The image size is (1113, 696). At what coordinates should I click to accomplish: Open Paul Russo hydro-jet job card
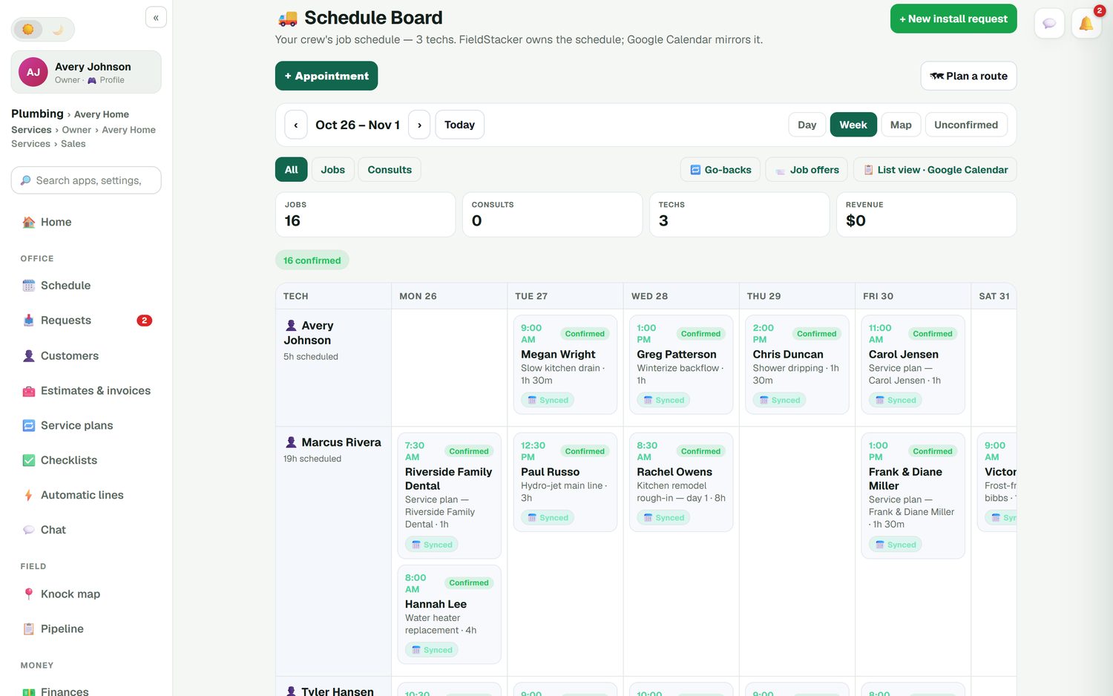(x=565, y=482)
